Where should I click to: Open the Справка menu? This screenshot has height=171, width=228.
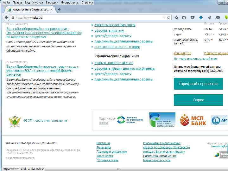pos(87,3)
